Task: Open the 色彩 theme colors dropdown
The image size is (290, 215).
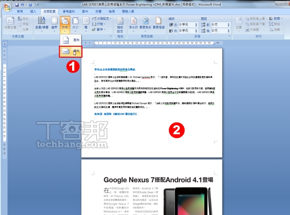Action: coord(24,19)
